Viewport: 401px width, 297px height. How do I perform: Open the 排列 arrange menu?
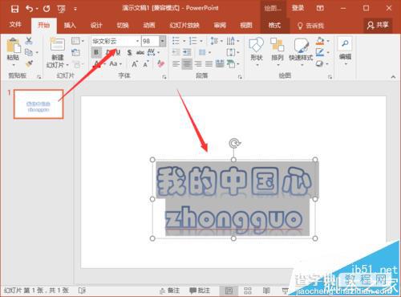coord(277,52)
